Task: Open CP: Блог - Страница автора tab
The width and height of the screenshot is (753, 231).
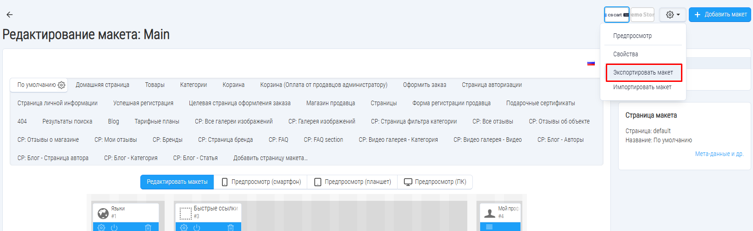Action: point(53,158)
